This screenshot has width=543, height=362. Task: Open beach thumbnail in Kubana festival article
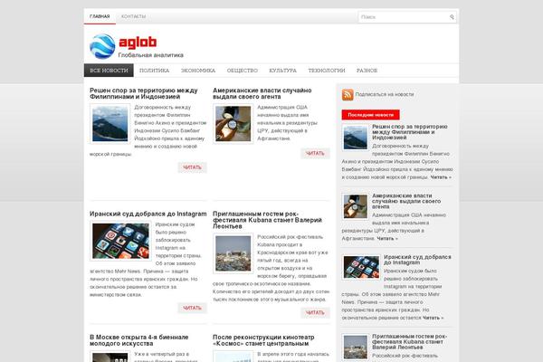tap(233, 253)
